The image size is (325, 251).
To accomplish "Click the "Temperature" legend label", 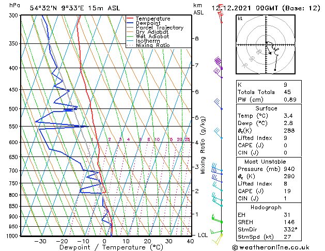I will click(x=153, y=19).
